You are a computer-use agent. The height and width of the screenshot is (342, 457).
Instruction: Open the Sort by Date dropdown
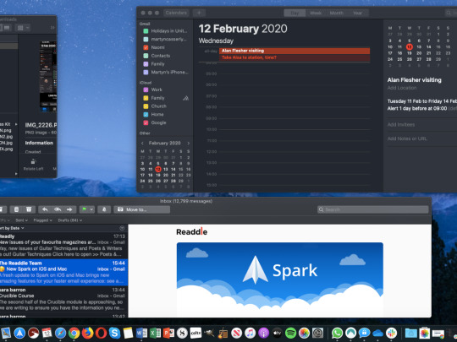click(x=12, y=228)
